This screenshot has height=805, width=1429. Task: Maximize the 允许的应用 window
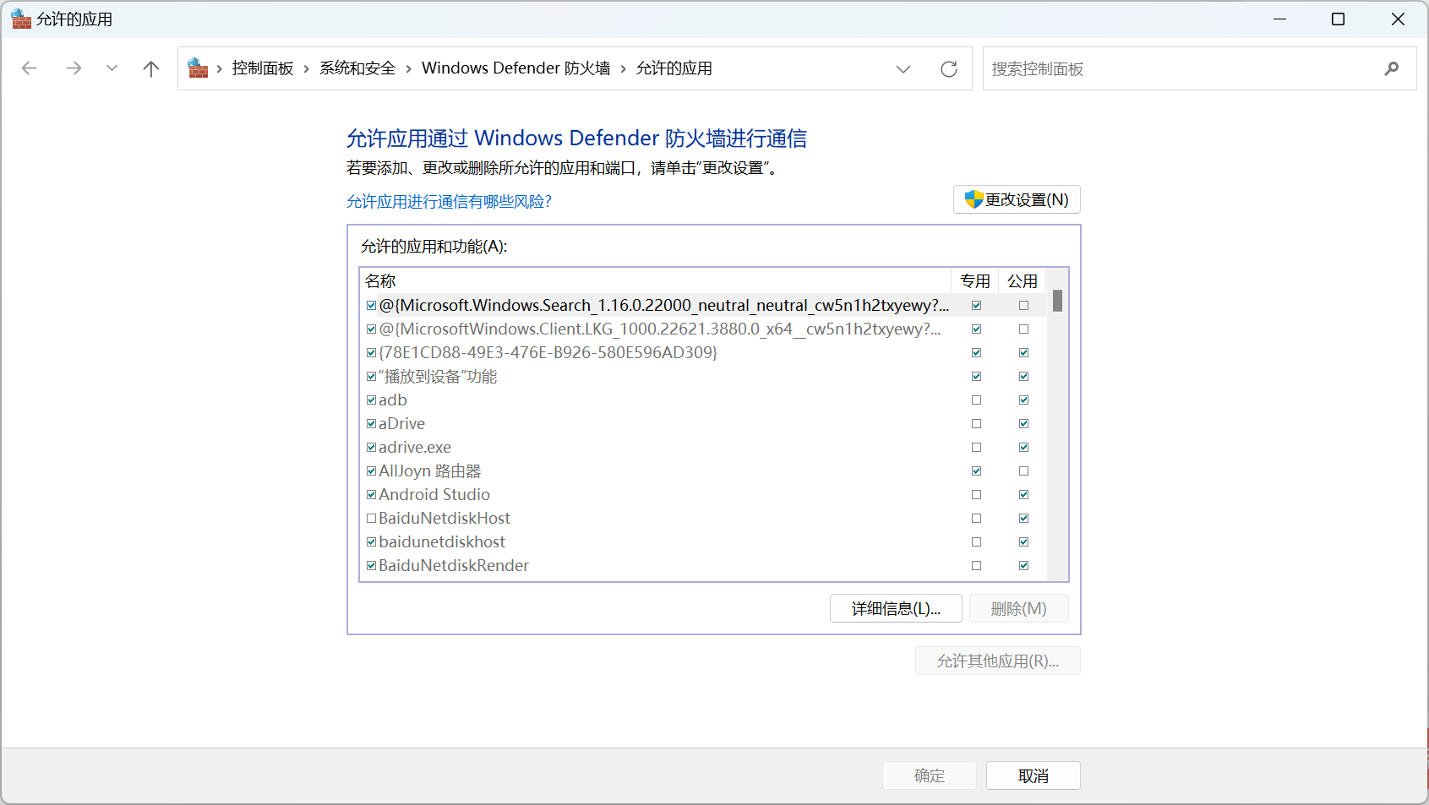coord(1338,19)
